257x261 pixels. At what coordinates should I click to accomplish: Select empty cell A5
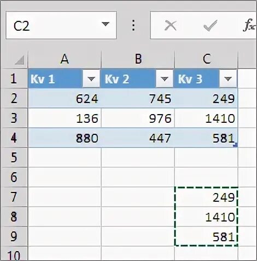coord(65,157)
